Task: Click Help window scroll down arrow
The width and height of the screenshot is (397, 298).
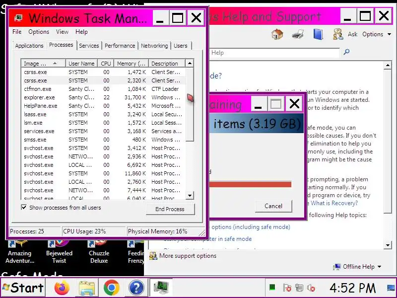Action: point(388,245)
